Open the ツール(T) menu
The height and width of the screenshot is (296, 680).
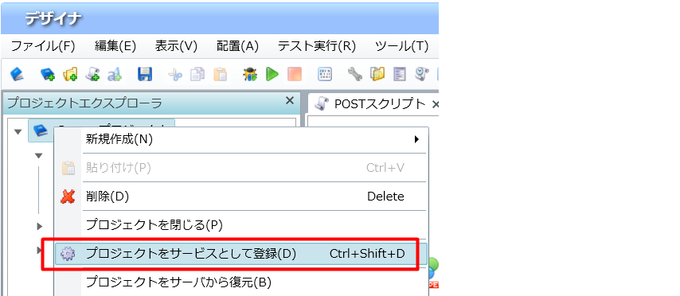pyautogui.click(x=401, y=46)
